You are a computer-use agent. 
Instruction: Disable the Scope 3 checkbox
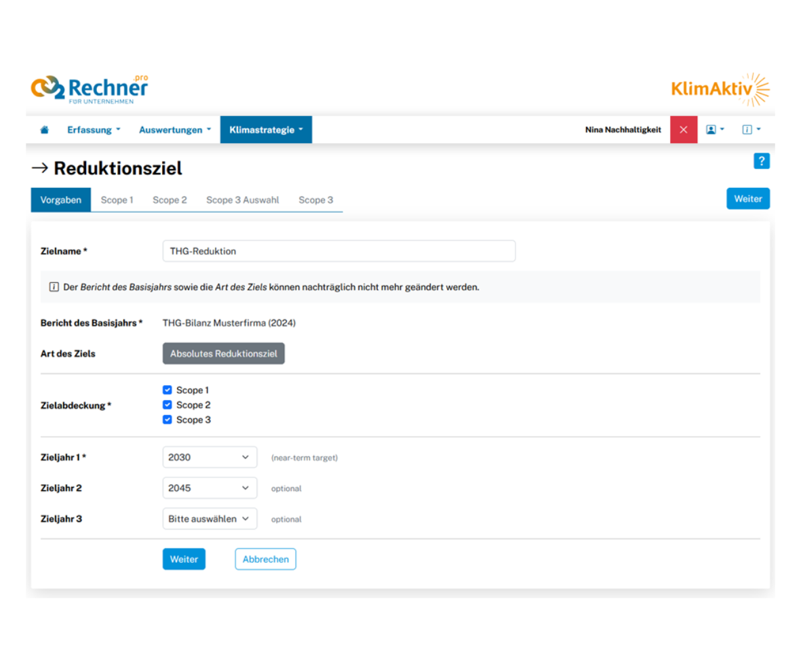point(168,420)
